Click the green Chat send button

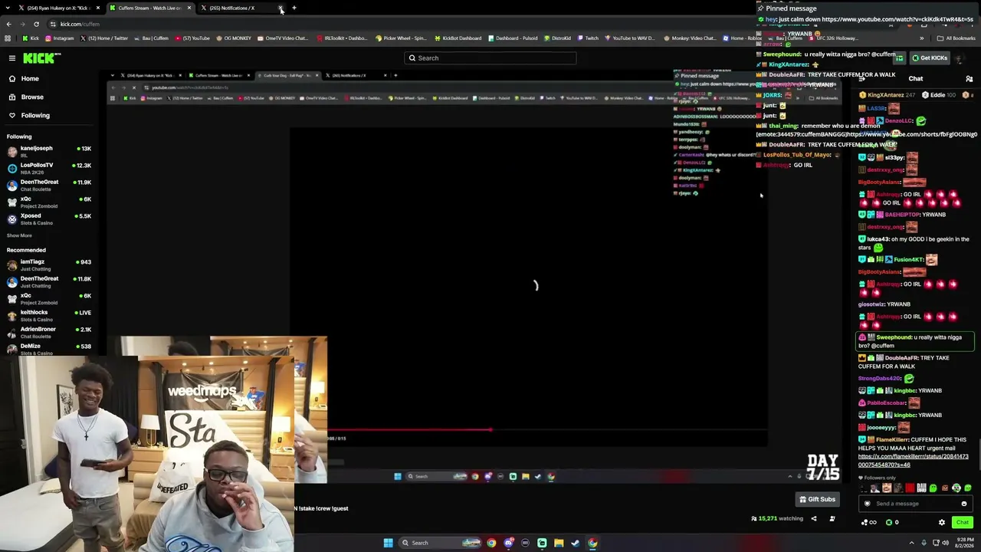[963, 523]
